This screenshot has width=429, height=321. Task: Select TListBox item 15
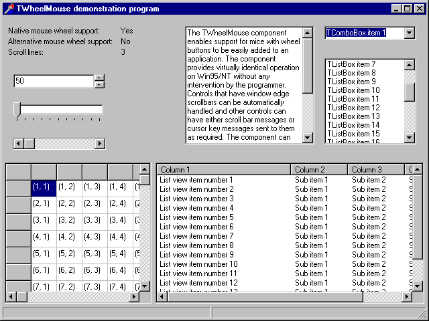(365, 134)
